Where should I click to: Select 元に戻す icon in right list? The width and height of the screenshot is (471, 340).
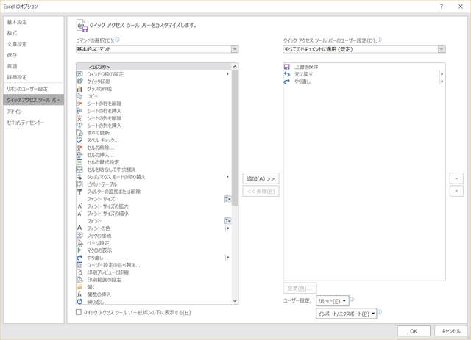287,74
